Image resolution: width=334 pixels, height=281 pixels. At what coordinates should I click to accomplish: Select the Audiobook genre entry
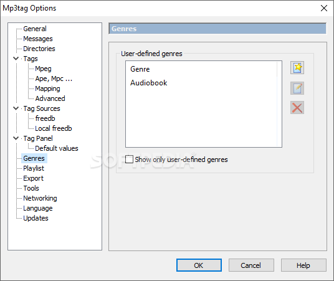pos(149,83)
